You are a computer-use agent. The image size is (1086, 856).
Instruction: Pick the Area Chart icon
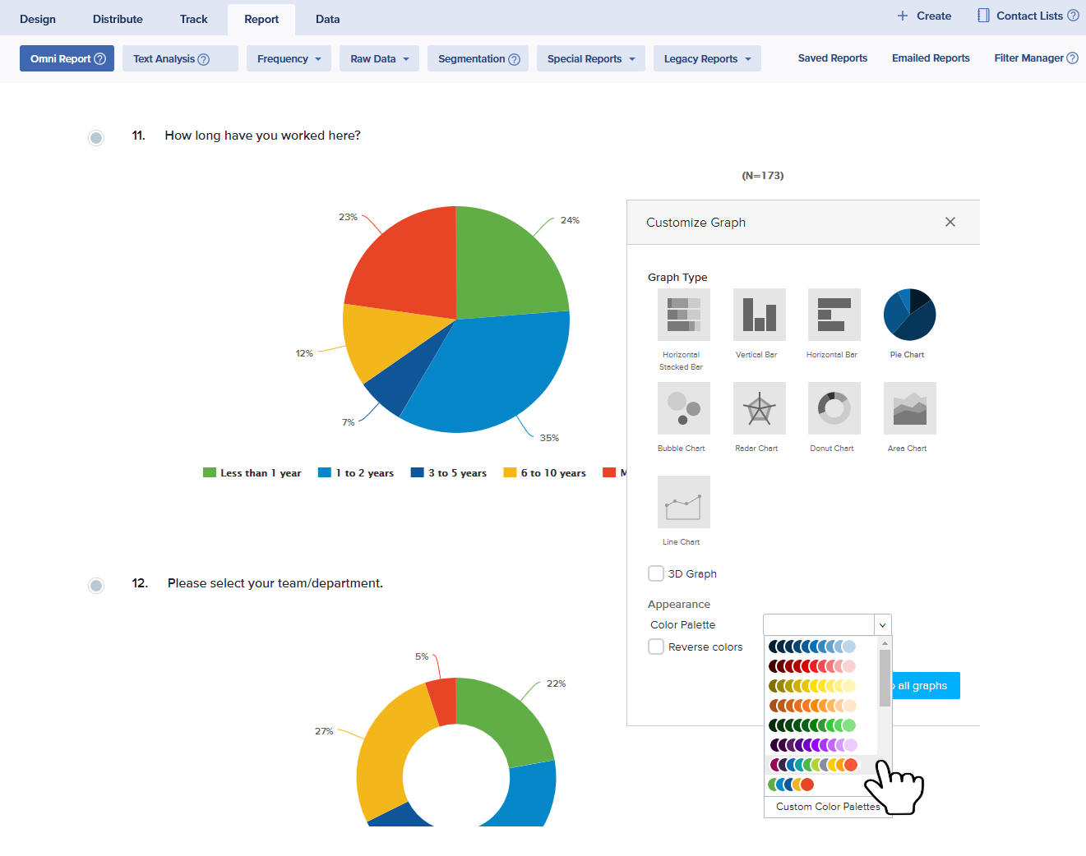(x=909, y=408)
